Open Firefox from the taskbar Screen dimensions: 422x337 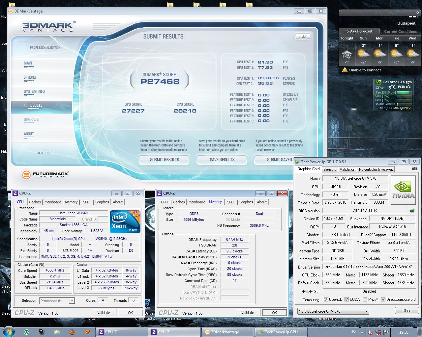(72, 332)
